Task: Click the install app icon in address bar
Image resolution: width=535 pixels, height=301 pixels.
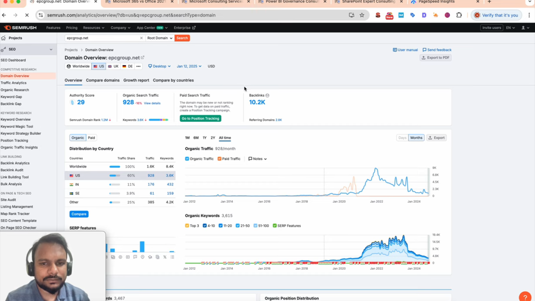Action: point(352,15)
